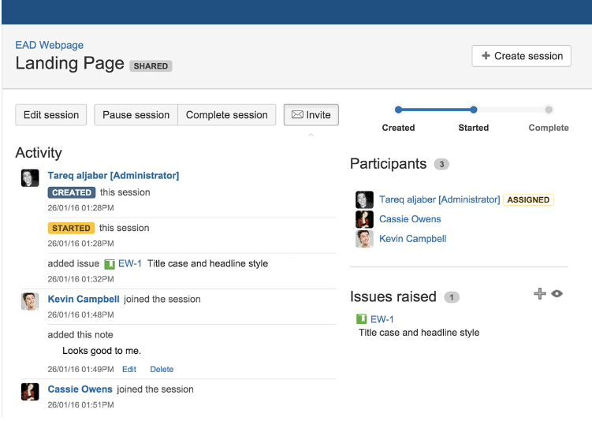This screenshot has width=592, height=421.
Task: Click Tareq aljaber's avatar in Participants list
Action: click(x=364, y=200)
